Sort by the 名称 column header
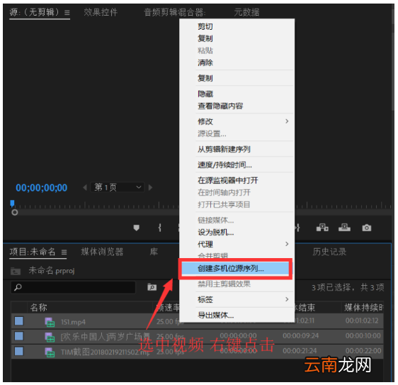Image resolution: width=398 pixels, height=385 pixels. point(38,308)
